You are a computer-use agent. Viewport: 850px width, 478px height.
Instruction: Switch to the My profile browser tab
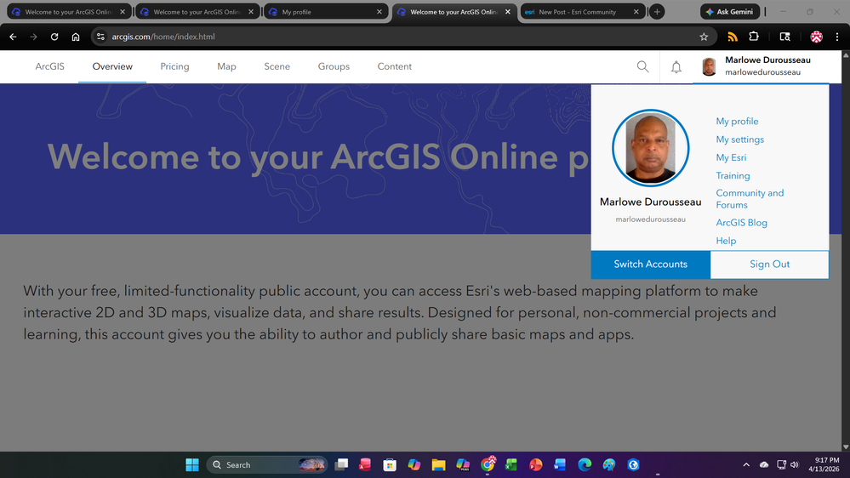[325, 11]
